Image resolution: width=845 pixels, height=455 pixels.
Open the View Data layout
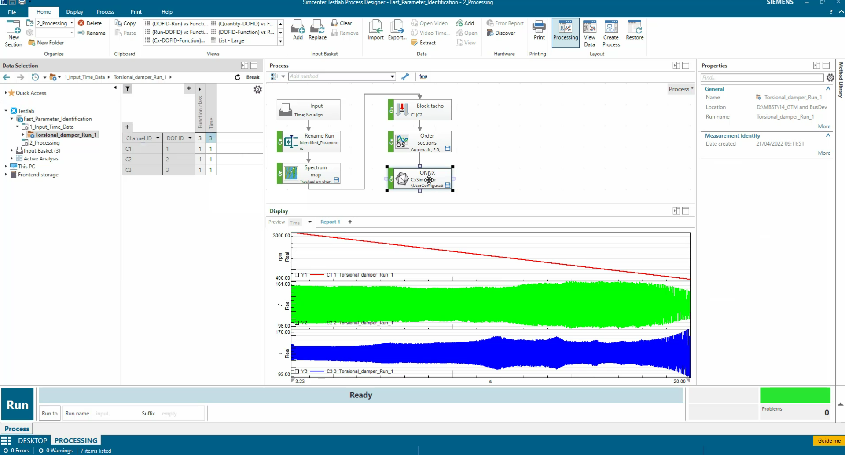589,33
